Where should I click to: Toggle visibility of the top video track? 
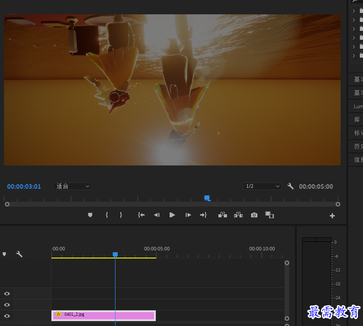point(7,294)
